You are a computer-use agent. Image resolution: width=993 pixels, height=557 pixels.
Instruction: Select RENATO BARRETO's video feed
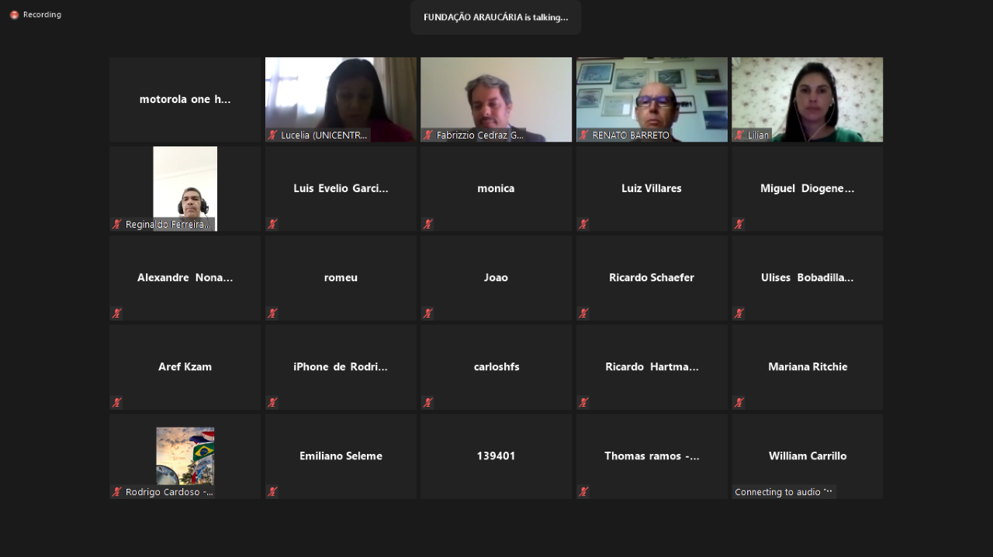(x=652, y=99)
